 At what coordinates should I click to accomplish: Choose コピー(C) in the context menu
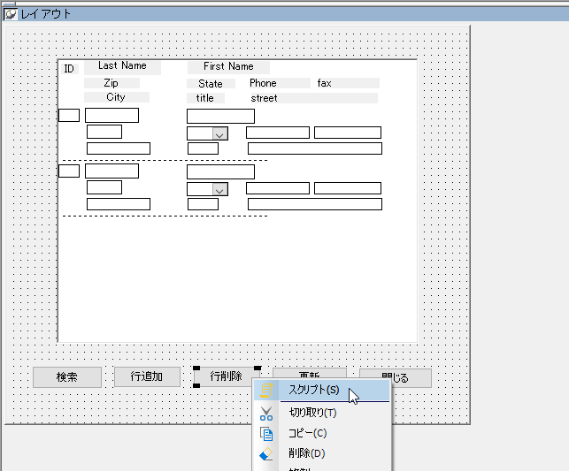[307, 433]
